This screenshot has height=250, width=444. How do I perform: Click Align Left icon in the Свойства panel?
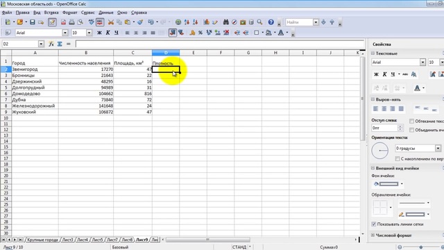376,109
